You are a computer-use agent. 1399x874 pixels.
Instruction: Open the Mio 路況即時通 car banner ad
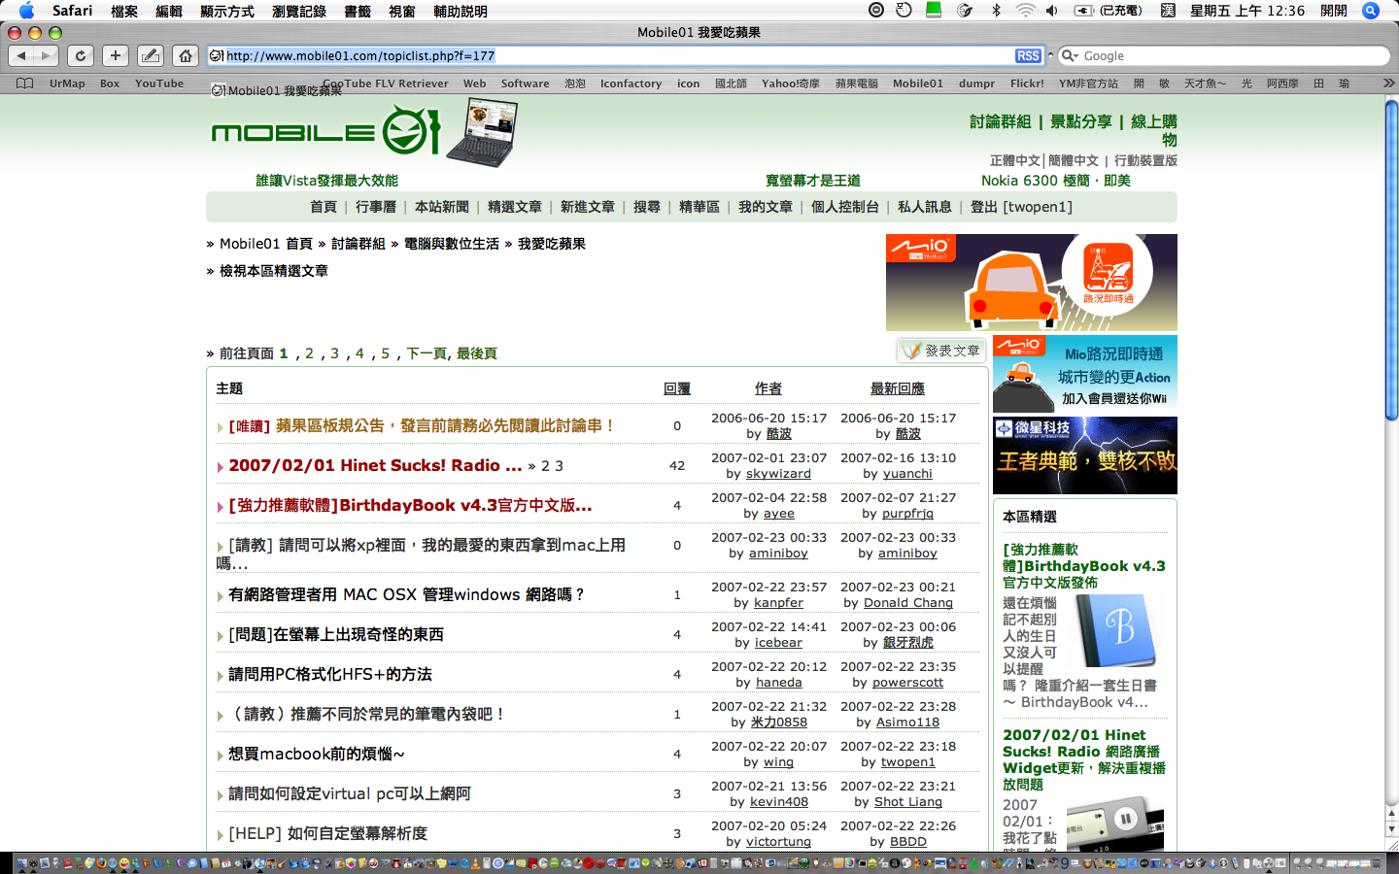click(x=1032, y=283)
